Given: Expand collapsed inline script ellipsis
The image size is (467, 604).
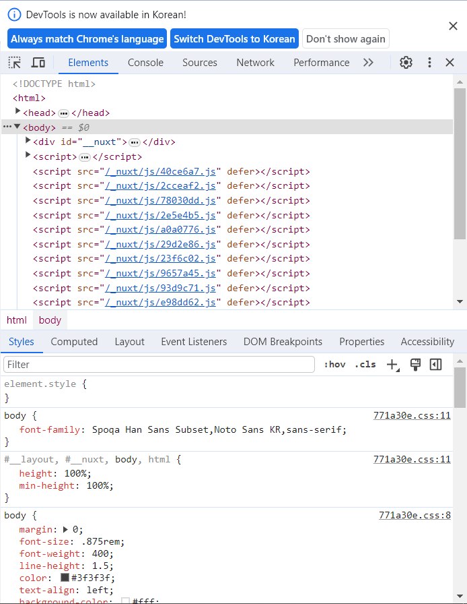Looking at the screenshot, I should coord(85,157).
